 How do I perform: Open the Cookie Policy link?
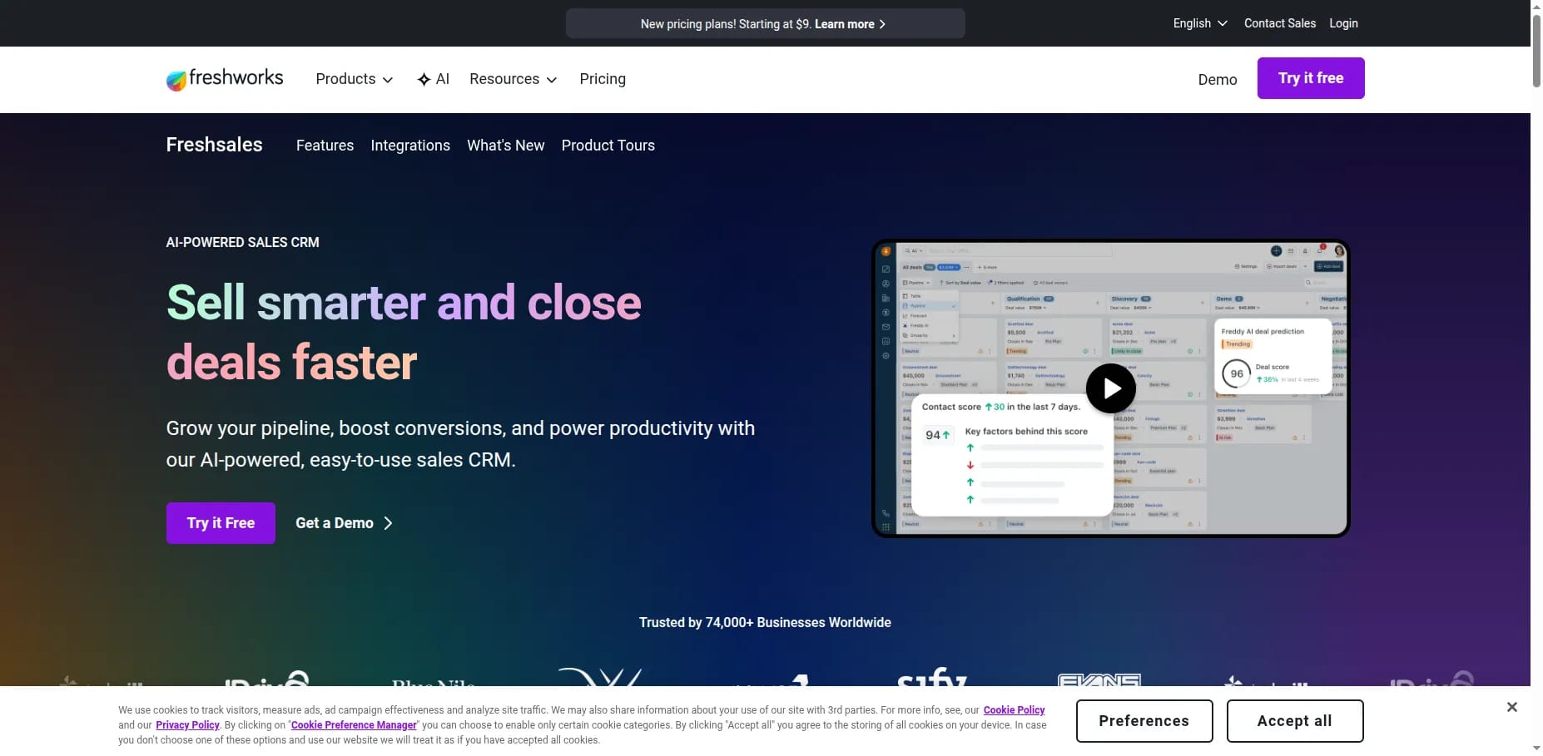1014,710
